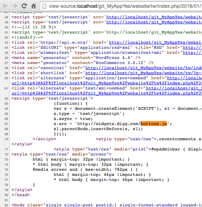Click the closing '</head>' tag
Image resolution: width=202 pixels, height=207 pixels.
(21, 195)
